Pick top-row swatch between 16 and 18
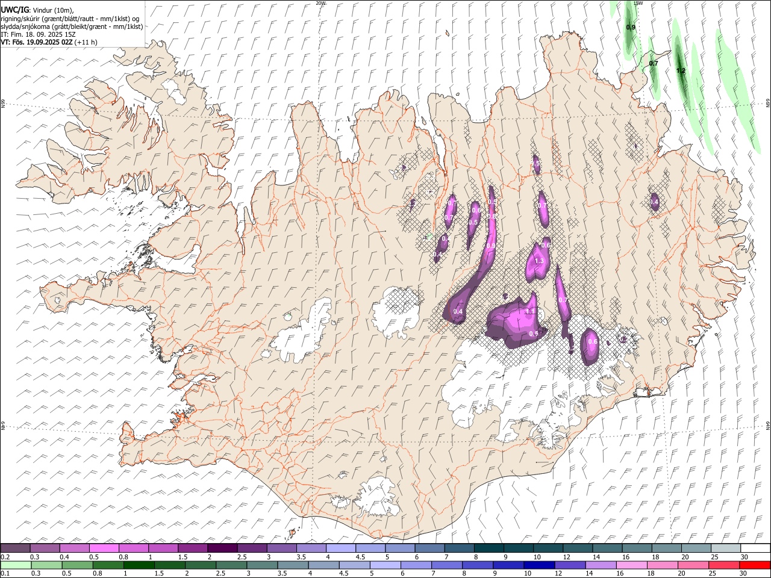The height and width of the screenshot is (578, 771). tap(637, 548)
